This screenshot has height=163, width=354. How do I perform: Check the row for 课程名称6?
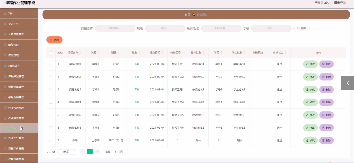51,128
